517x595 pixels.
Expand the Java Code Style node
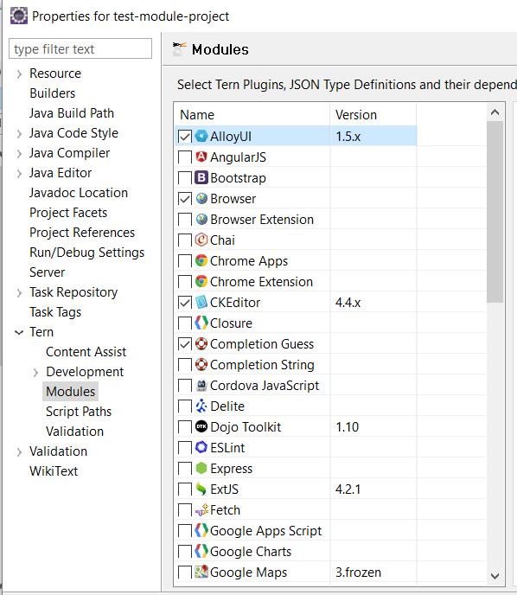click(19, 133)
